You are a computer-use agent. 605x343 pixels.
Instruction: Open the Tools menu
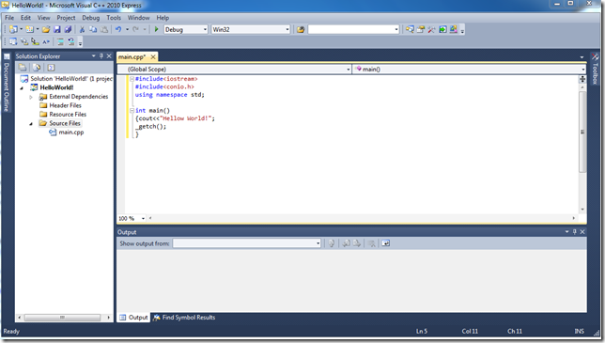114,18
